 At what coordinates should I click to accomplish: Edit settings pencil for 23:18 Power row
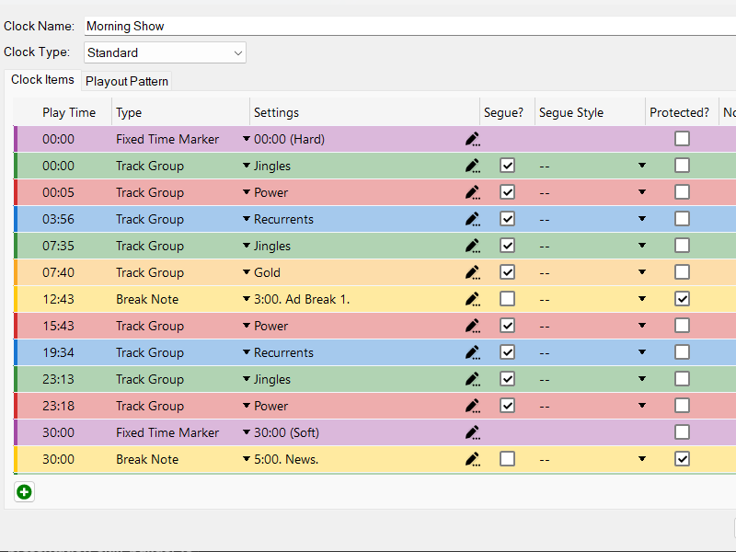[x=472, y=406]
